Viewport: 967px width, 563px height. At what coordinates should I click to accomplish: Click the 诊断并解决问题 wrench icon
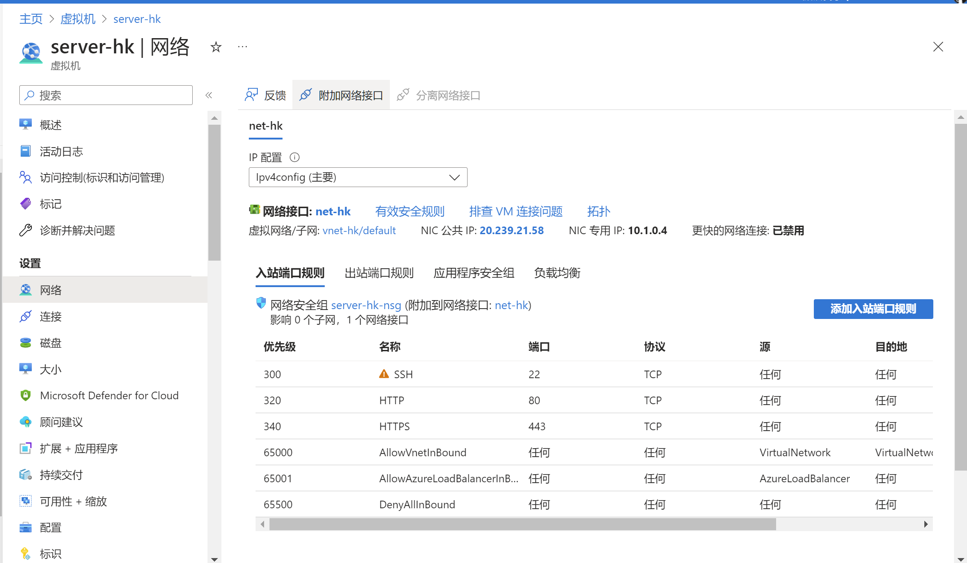coord(26,231)
